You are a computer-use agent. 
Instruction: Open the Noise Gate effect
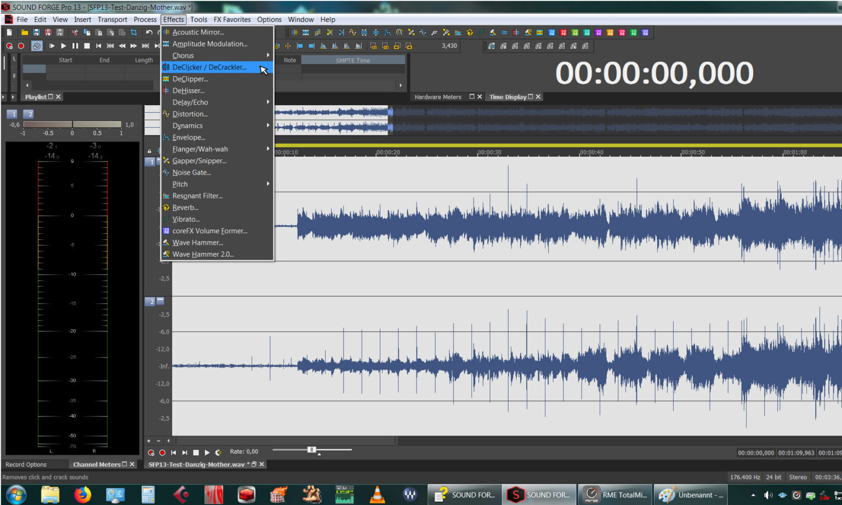click(x=217, y=173)
